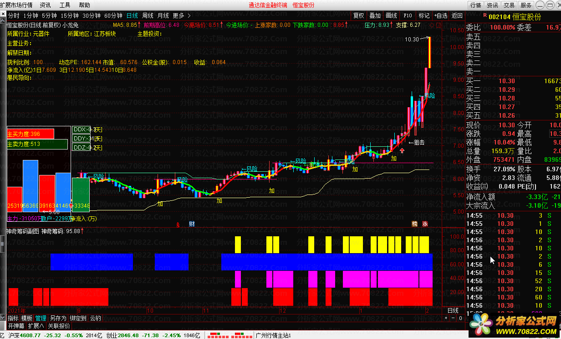Image resolution: width=561 pixels, height=339 pixels.
Task: Zoom in chart with the plus icon
Action: click(446, 318)
